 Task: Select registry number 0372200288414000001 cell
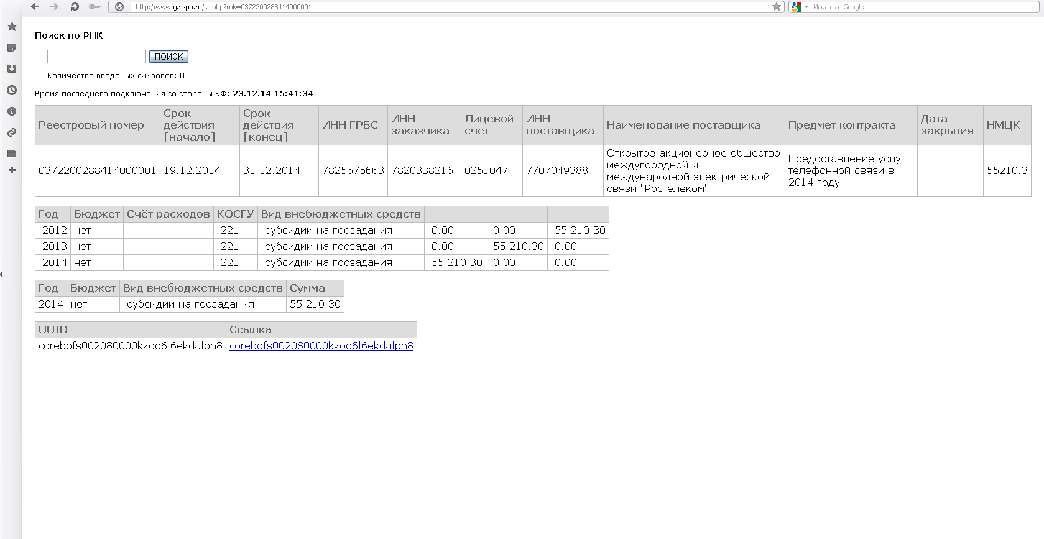pyautogui.click(x=97, y=170)
